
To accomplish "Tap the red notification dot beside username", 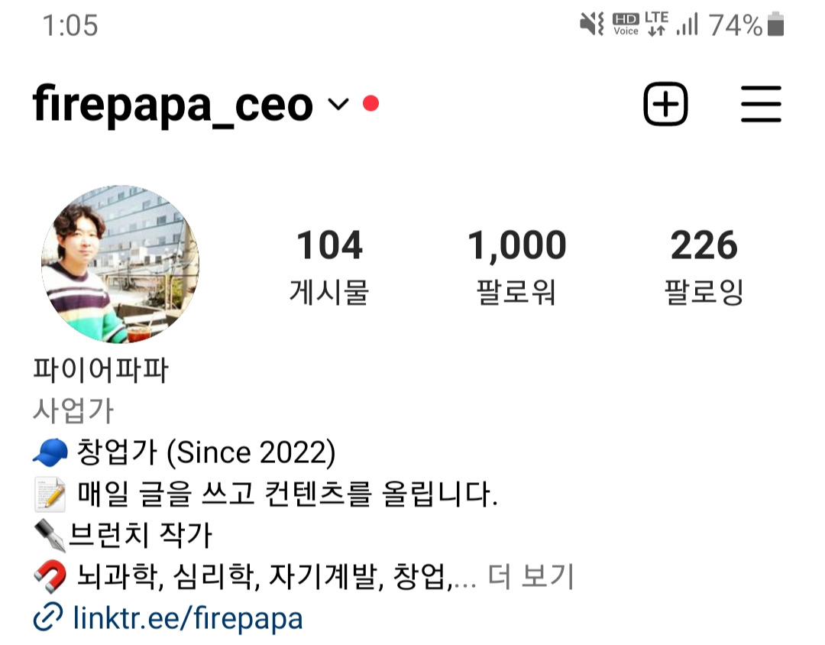I will [x=371, y=103].
